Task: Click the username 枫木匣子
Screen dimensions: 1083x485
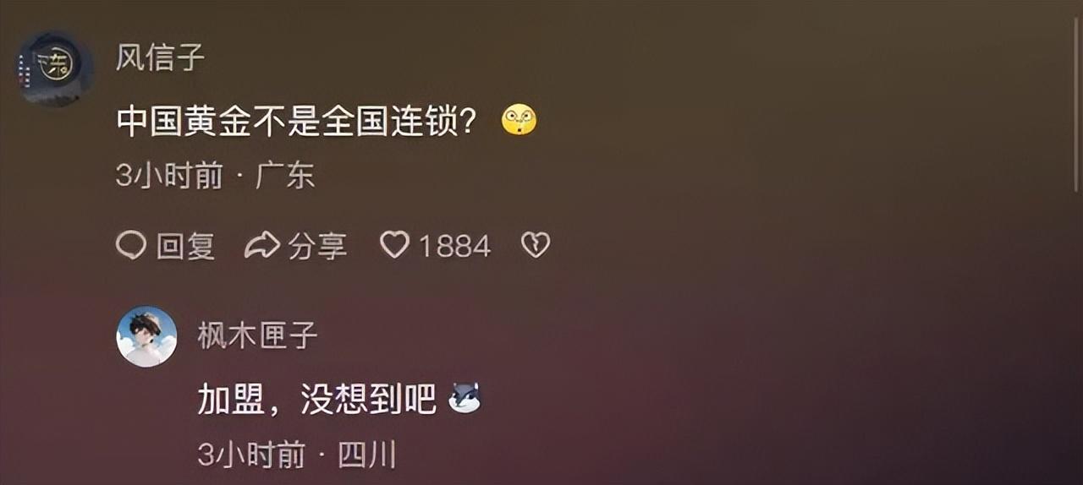Action: point(257,335)
